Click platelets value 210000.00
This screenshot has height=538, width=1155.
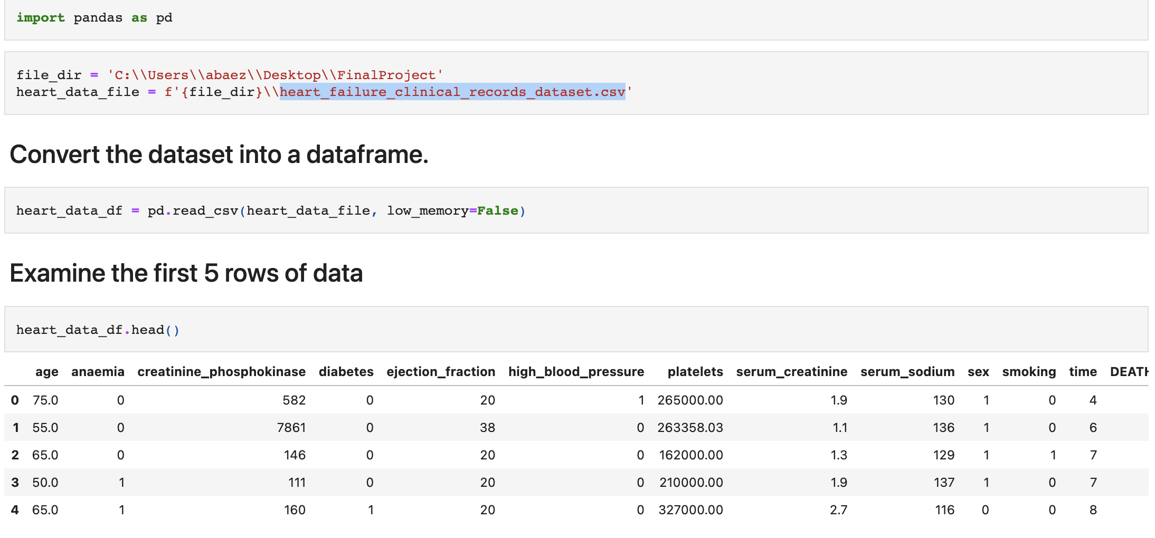pyautogui.click(x=691, y=483)
